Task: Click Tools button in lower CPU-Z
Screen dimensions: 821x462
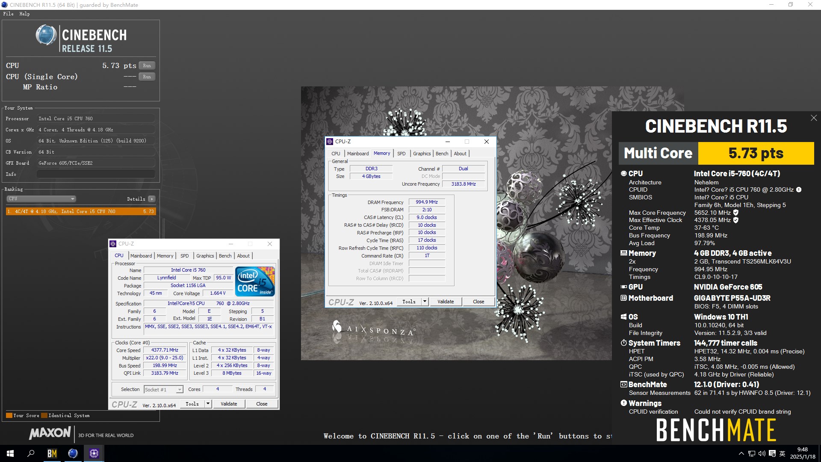Action: pos(192,404)
